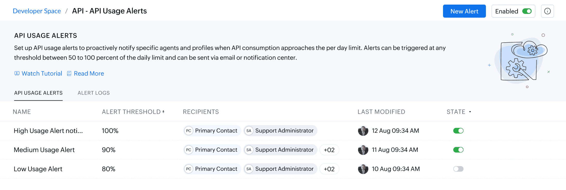566x190 pixels.
Task: Switch to the Alert Logs tab
Action: pyautogui.click(x=94, y=93)
